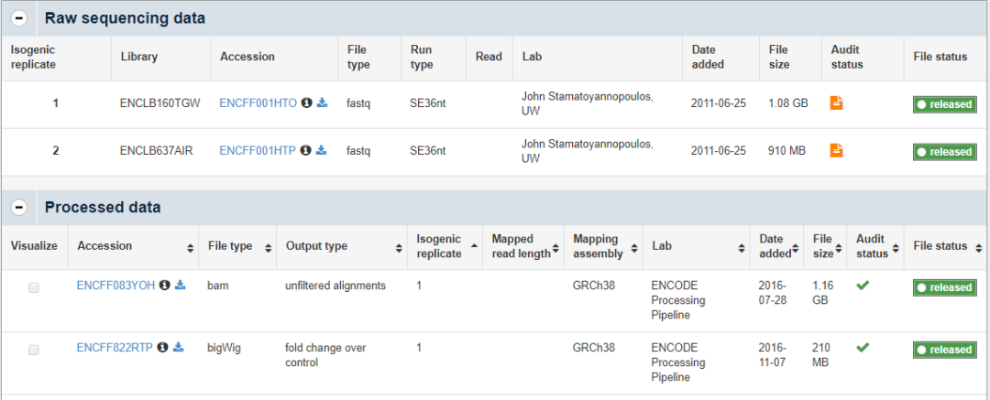Download ENCFF083YOH bam file
Screen dimensions: 990x400
181,286
